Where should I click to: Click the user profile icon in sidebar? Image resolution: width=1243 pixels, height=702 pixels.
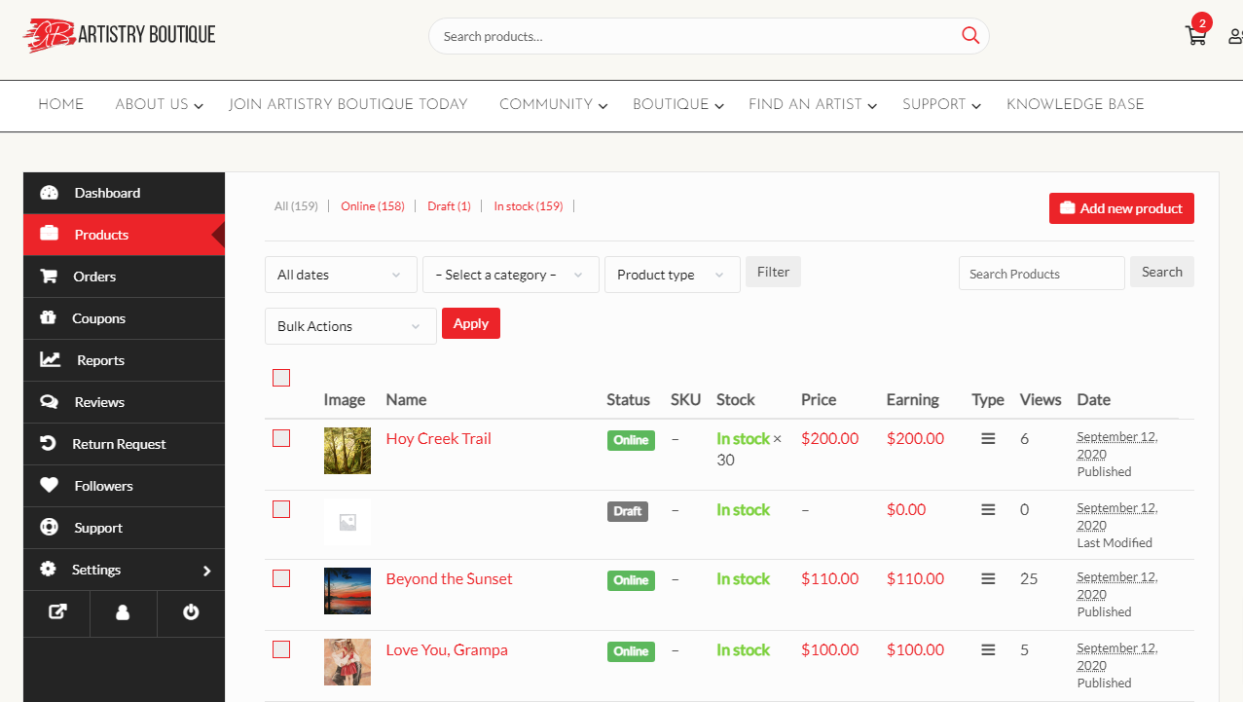pos(123,612)
